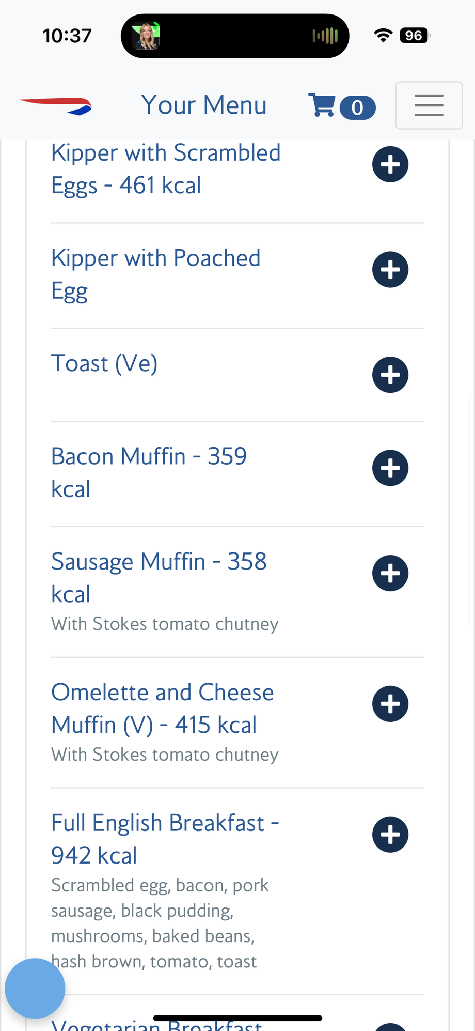Click the British Airways ribbon logo
Screen dimensions: 475x1031
[x=56, y=105]
